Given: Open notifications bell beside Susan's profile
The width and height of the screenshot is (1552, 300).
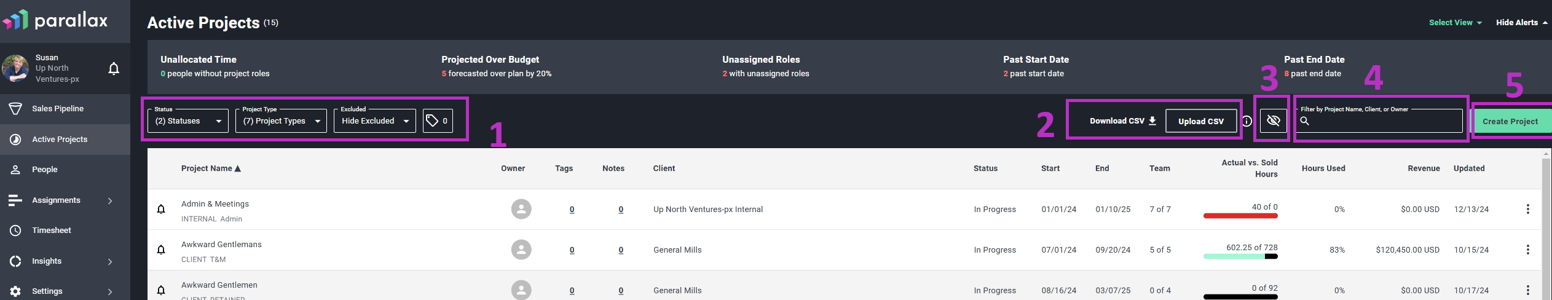Looking at the screenshot, I should point(114,68).
